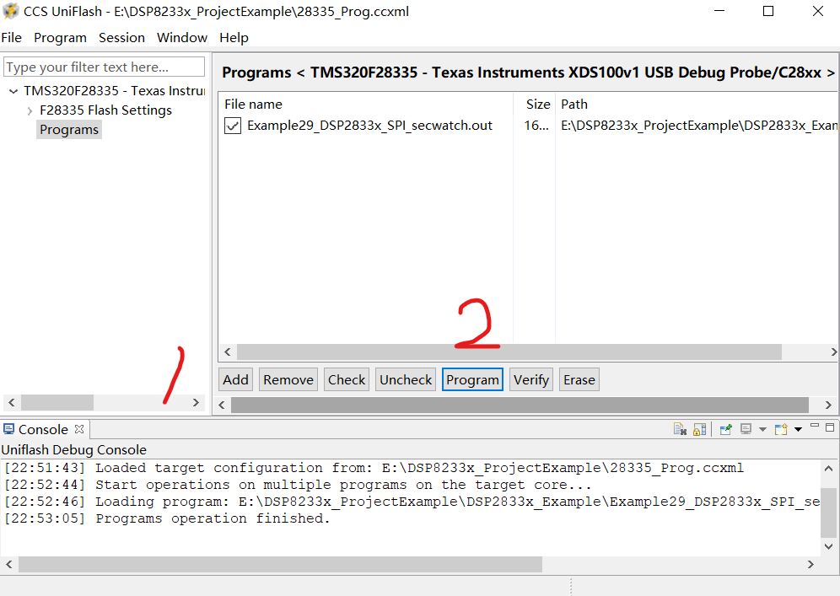Click the 'Loading program:' console line
840x596 pixels.
coord(412,502)
